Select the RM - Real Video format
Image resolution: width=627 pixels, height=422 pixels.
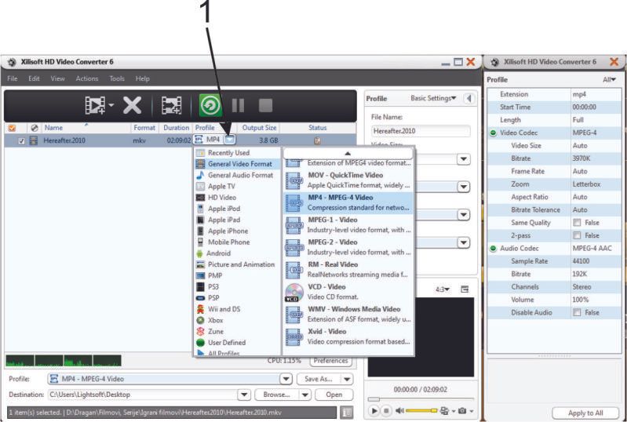point(348,270)
